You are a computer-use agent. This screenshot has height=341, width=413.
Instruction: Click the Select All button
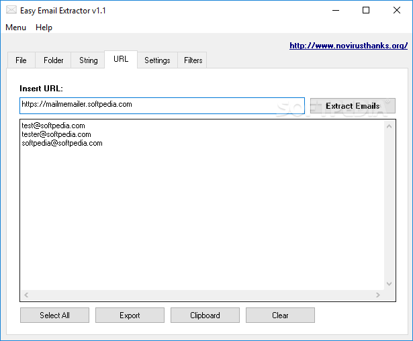tap(54, 315)
